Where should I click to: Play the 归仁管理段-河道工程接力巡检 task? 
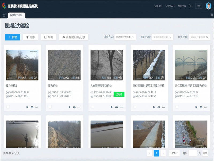[196, 107]
